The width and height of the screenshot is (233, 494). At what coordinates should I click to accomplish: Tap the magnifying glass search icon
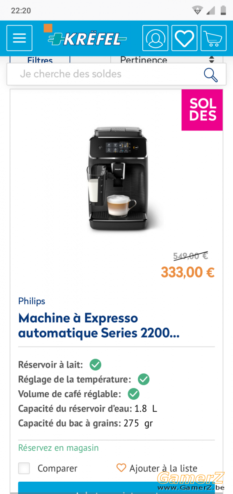(x=211, y=74)
